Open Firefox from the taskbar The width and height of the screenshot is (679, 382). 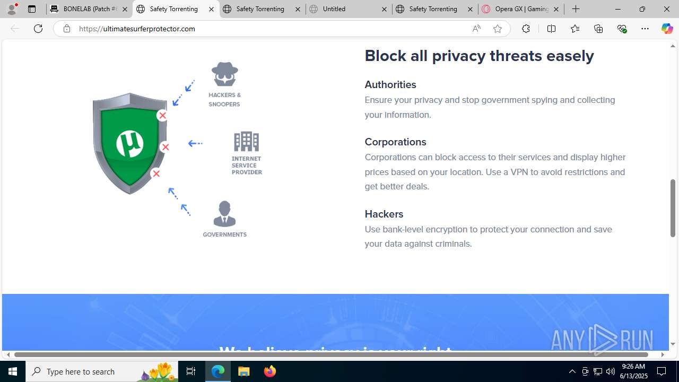point(269,371)
